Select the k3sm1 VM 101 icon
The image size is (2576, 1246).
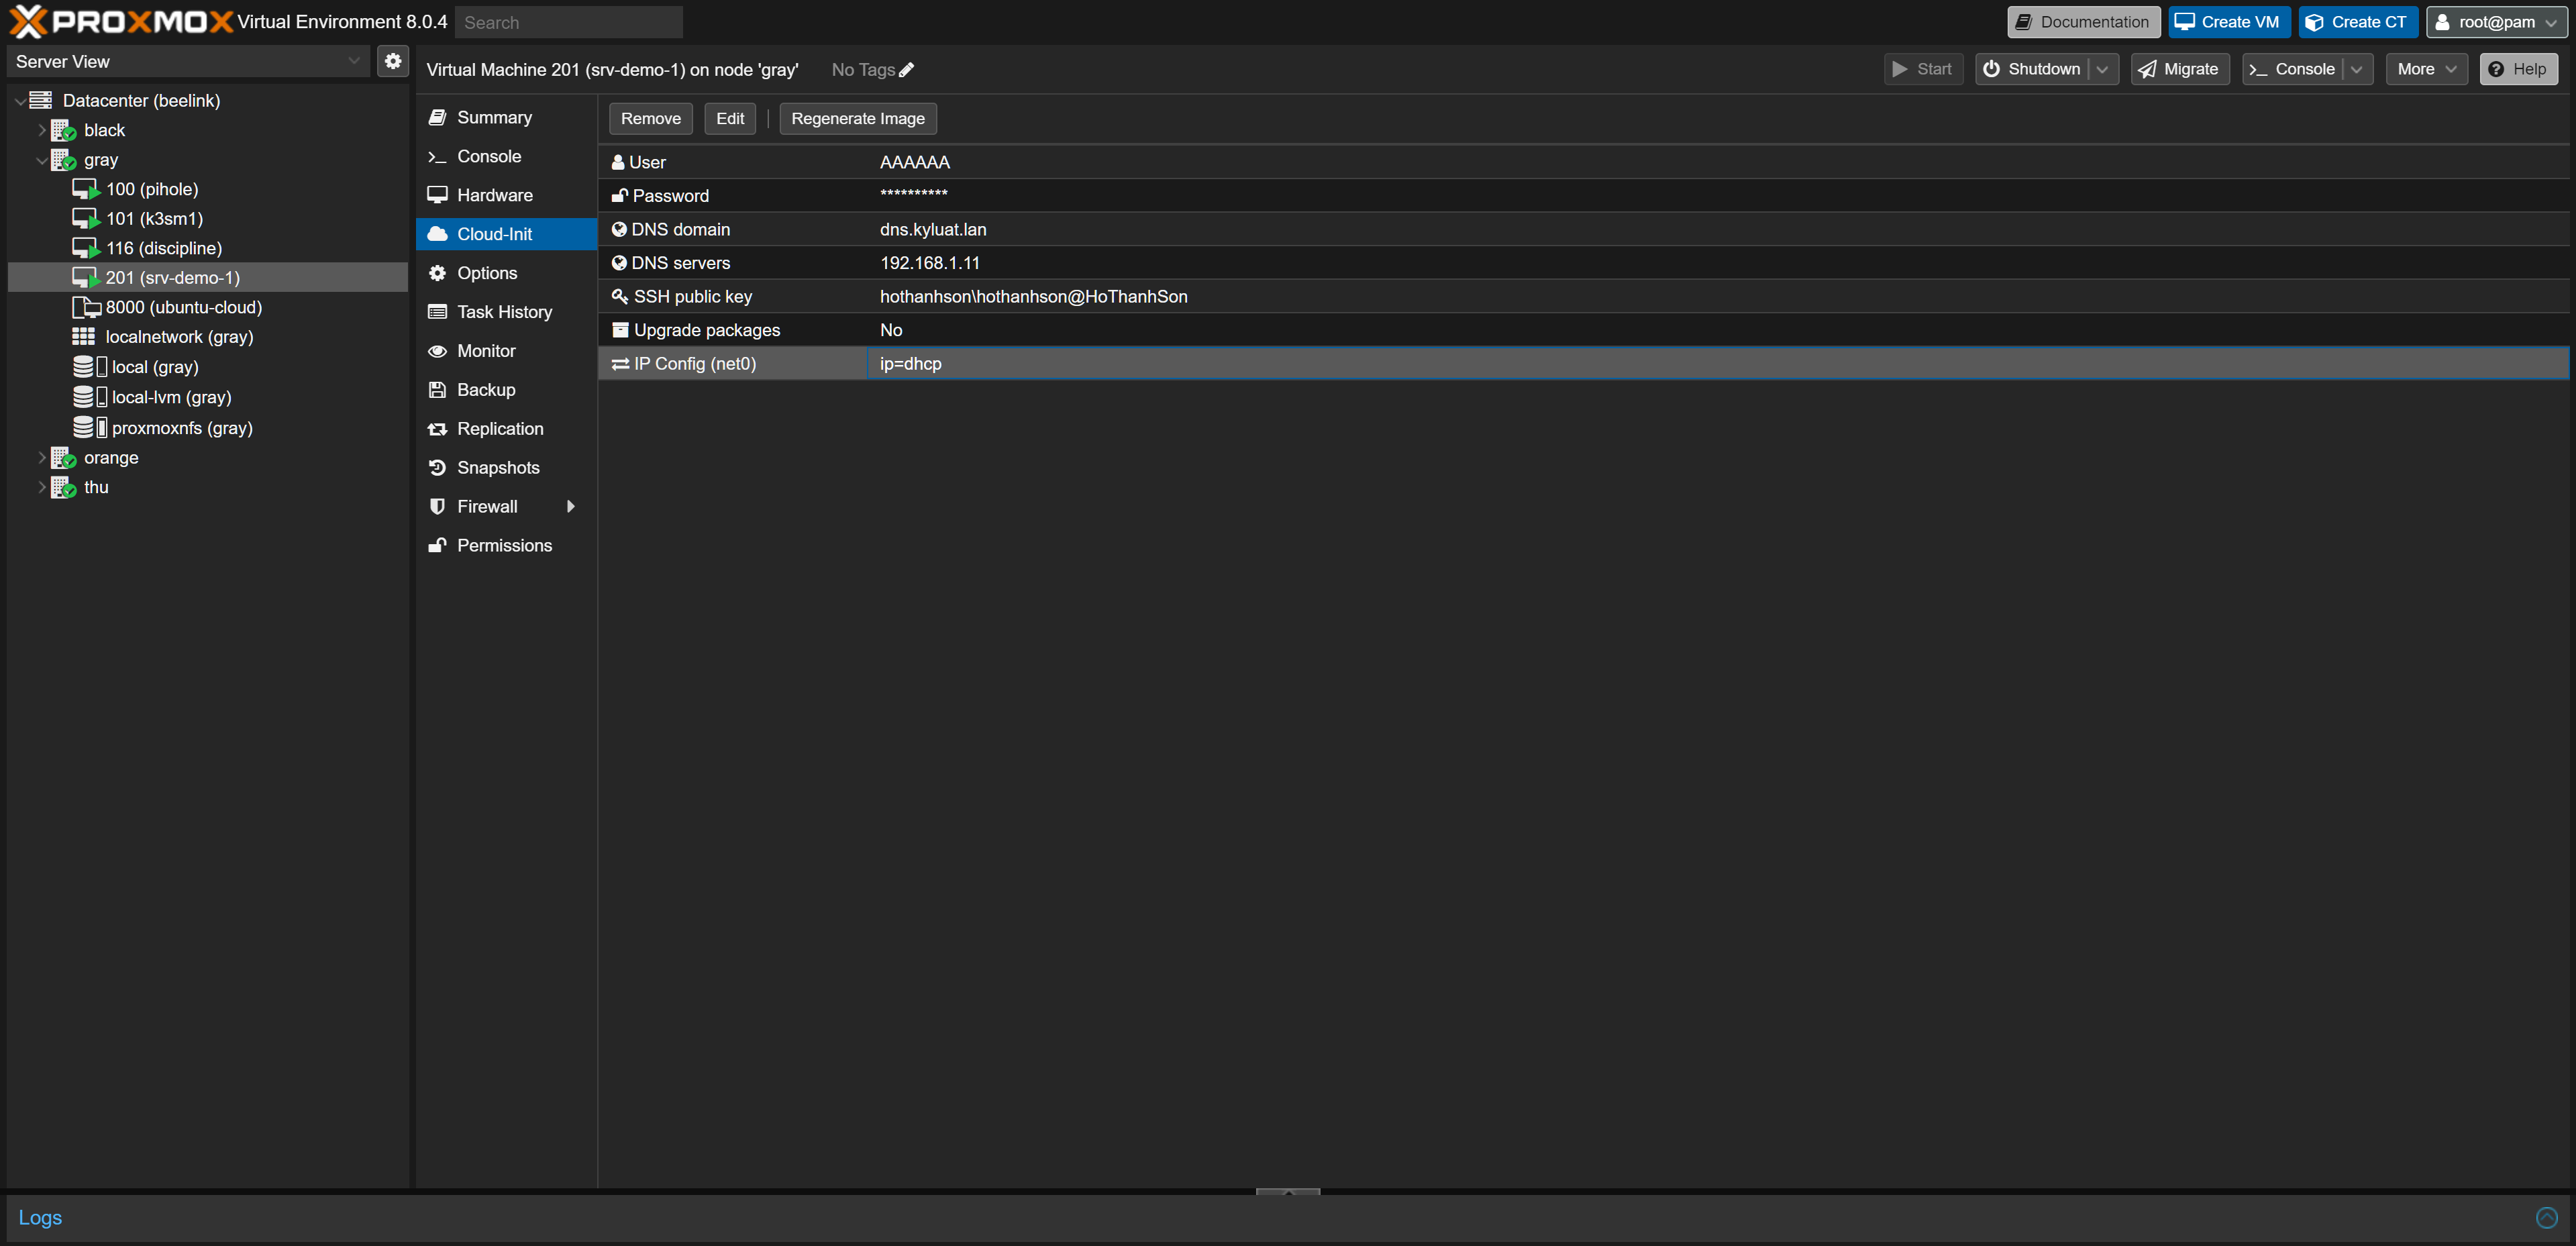pos(86,218)
